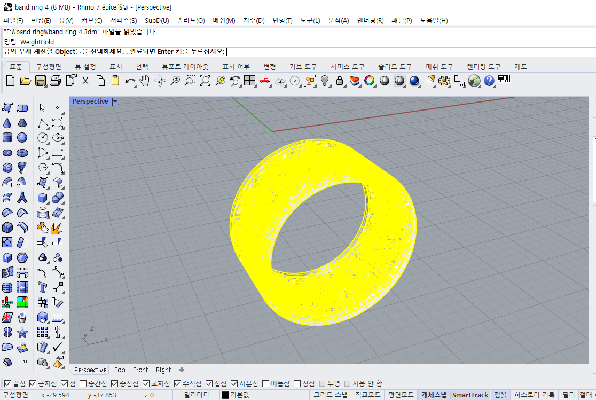Toggle 평면모드 in status bar
The width and height of the screenshot is (596, 400).
click(x=401, y=395)
